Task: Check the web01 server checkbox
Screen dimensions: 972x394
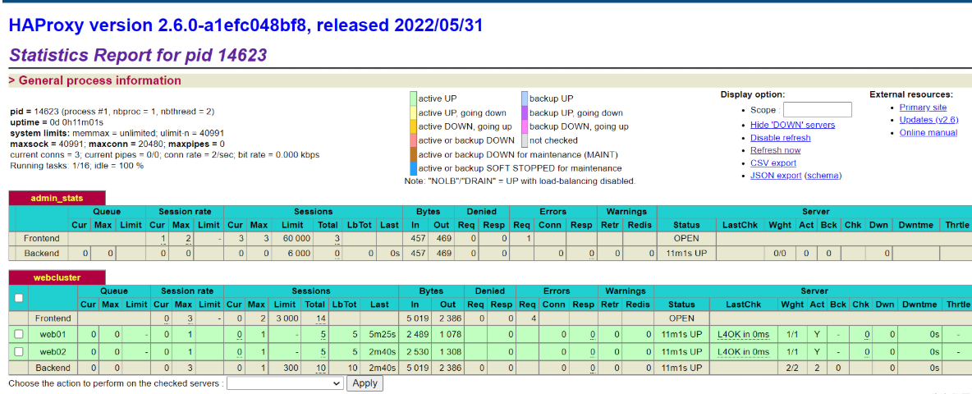Action: pos(19,335)
